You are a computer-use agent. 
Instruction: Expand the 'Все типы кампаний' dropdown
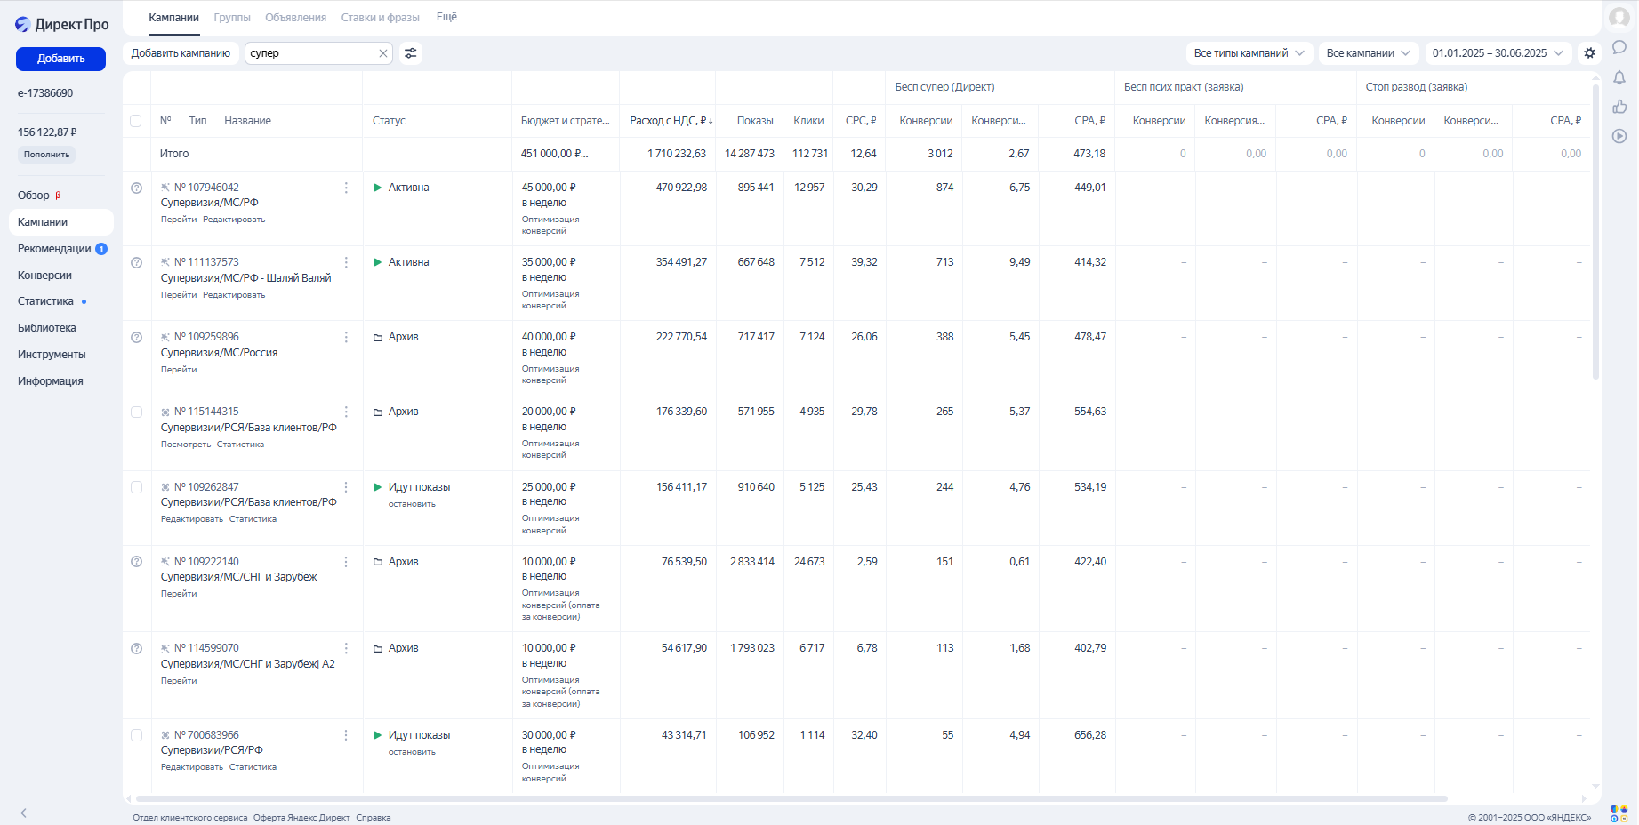point(1249,53)
